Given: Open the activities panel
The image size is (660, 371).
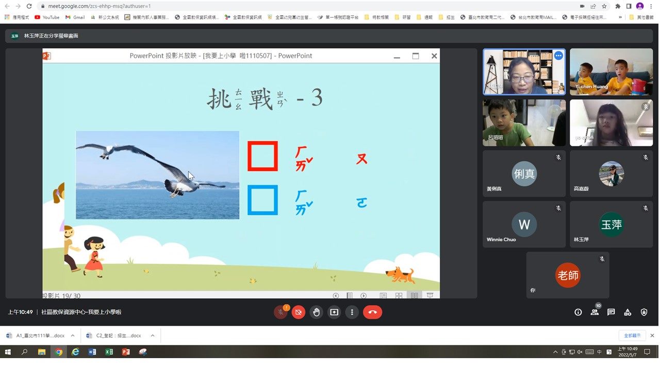Looking at the screenshot, I should click(x=628, y=312).
